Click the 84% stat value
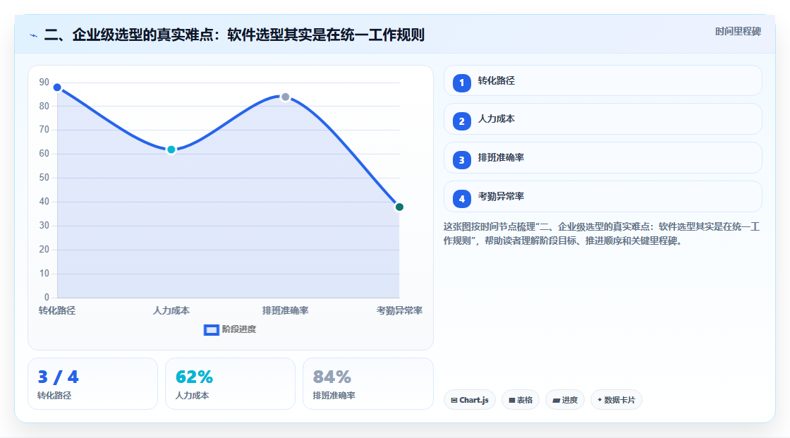Image resolution: width=790 pixels, height=438 pixels. 332,377
